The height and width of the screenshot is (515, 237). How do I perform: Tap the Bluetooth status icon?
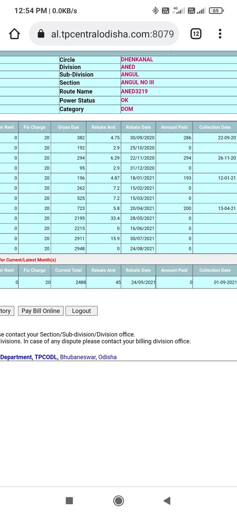(x=156, y=11)
